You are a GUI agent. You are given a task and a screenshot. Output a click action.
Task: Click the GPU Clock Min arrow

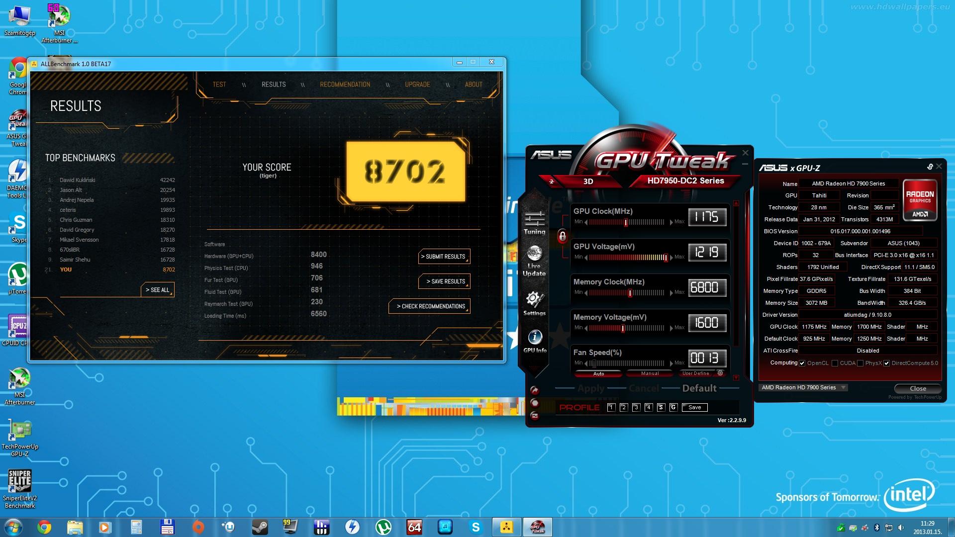(x=586, y=222)
